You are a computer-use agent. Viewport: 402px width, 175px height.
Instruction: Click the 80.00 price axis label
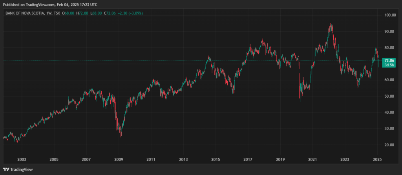(390, 47)
